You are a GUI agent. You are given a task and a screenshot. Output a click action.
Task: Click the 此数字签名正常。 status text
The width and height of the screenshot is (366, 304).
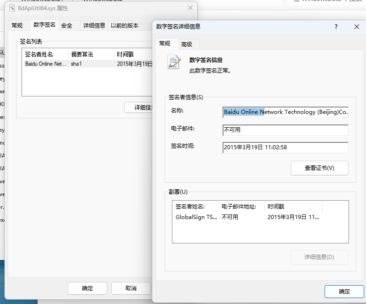click(210, 71)
